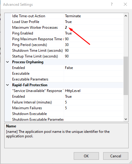Collapse the Rapid-Fail Protection section
Image resolution: width=132 pixels, height=164 pixels.
tap(8, 85)
